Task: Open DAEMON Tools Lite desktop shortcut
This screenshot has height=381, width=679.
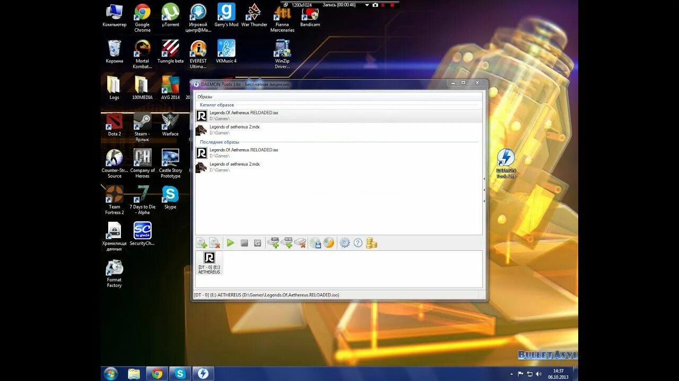Action: pos(506,164)
